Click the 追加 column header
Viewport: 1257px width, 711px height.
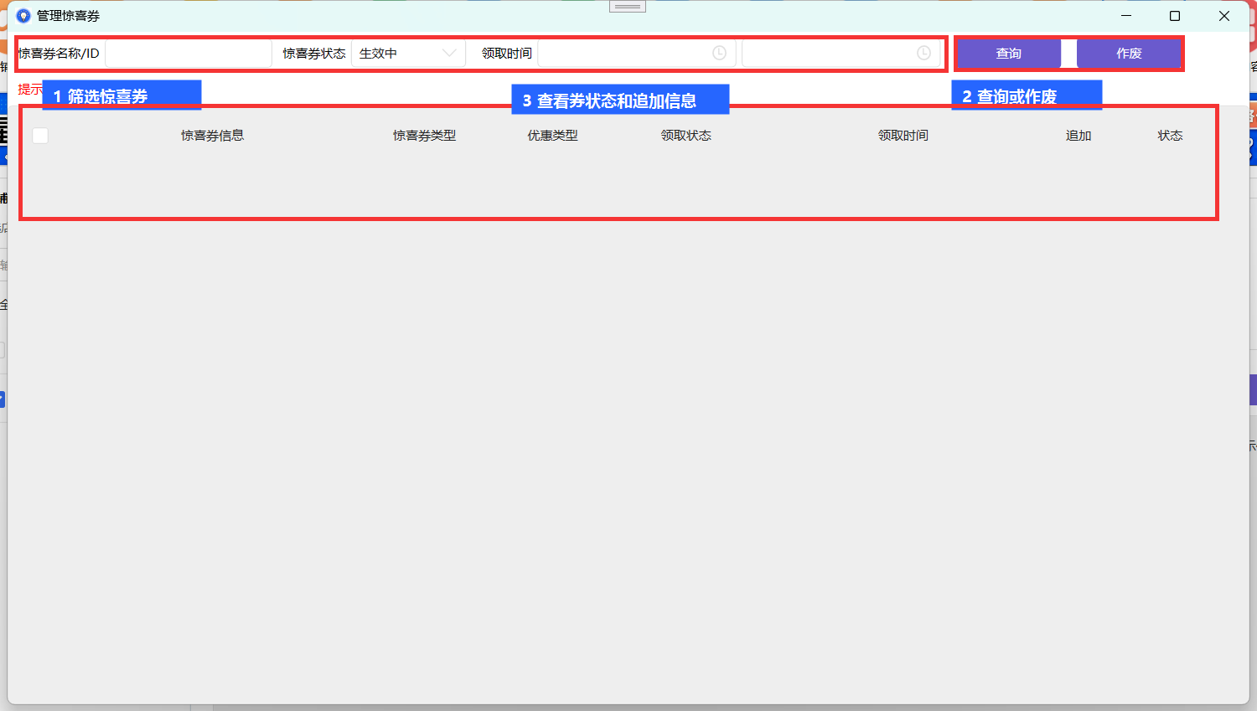pyautogui.click(x=1079, y=136)
